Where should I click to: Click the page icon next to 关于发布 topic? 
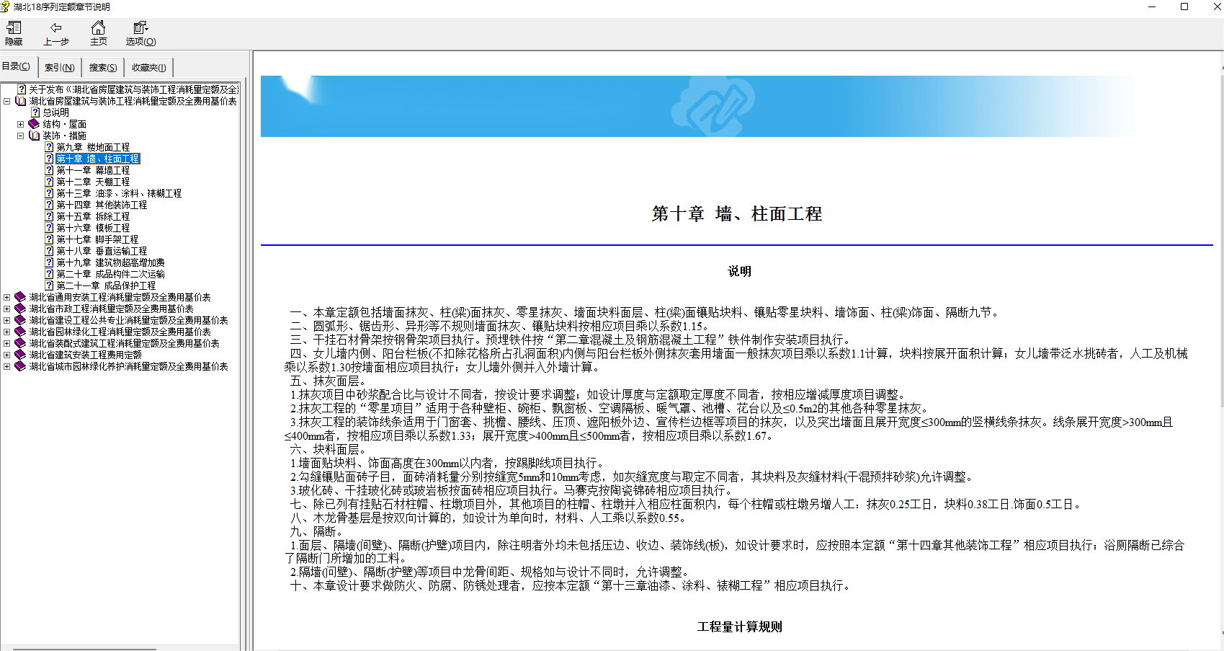(22, 89)
